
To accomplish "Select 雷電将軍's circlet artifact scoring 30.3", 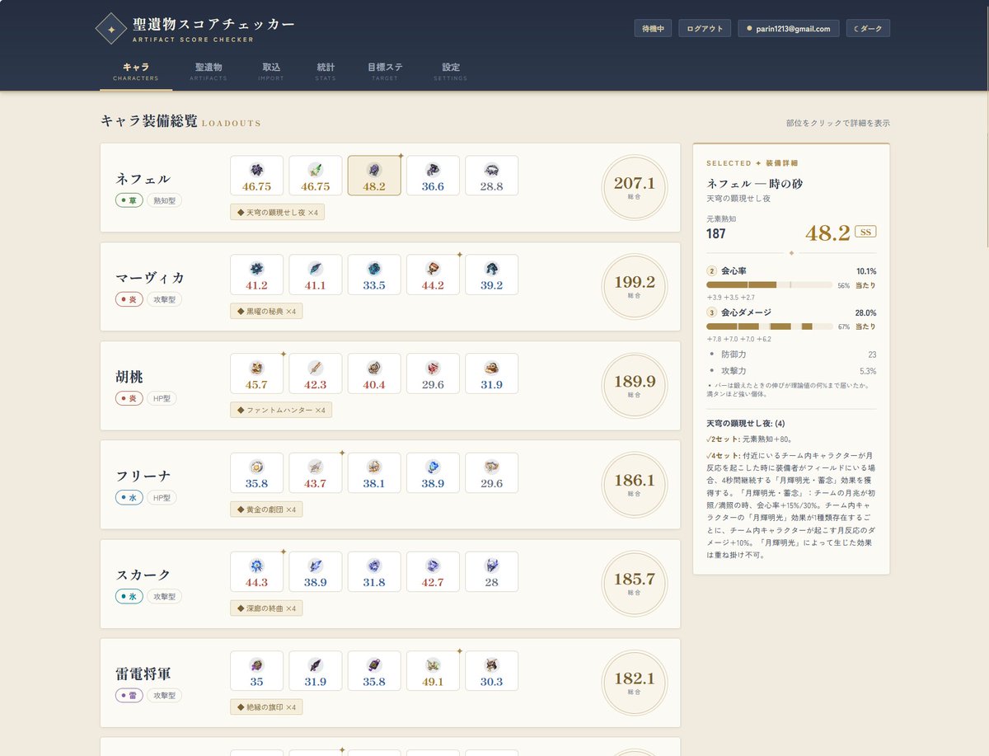I will pyautogui.click(x=491, y=670).
